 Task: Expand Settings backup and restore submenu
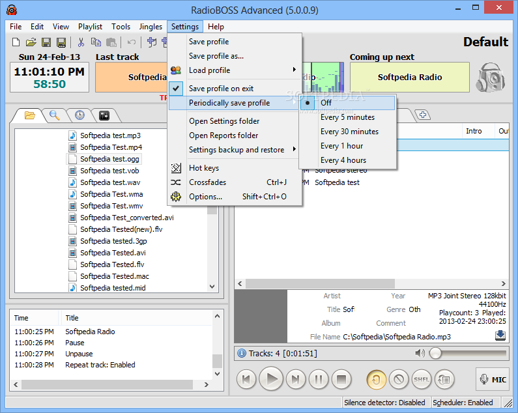[x=295, y=149]
